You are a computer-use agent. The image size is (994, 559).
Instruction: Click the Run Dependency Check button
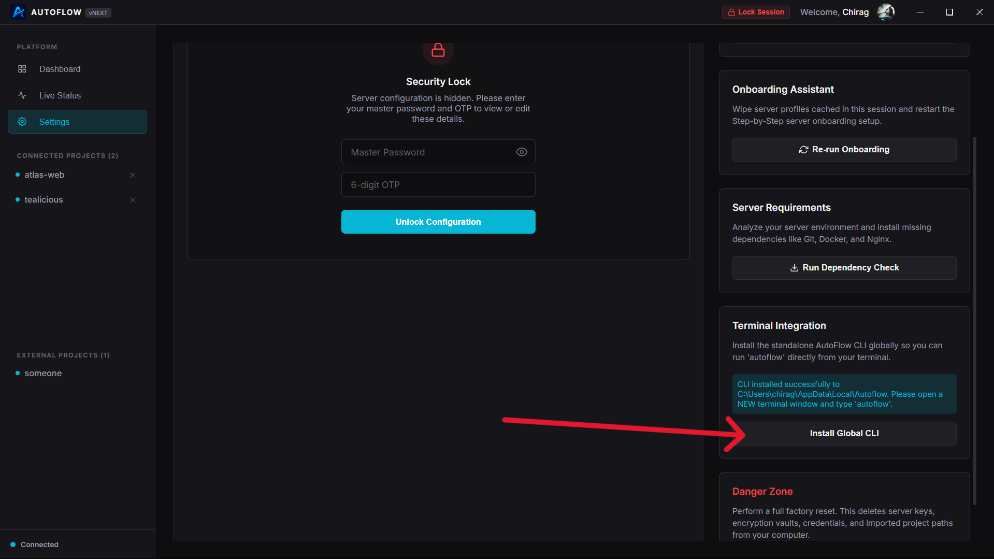844,268
